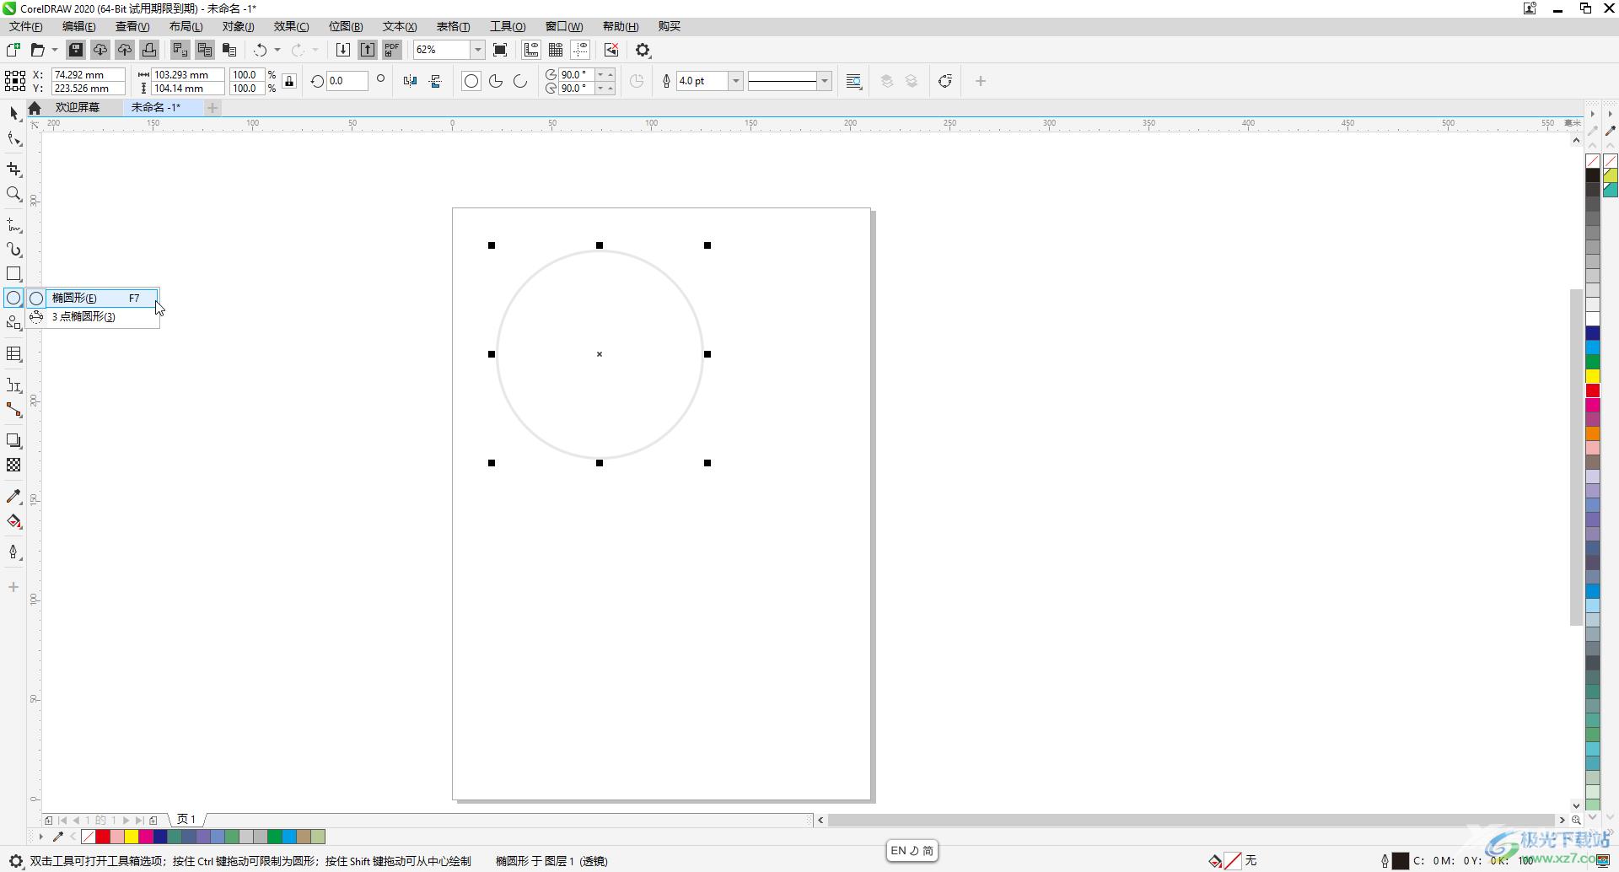
Task: Select the Shape edit tool
Action: [13, 139]
